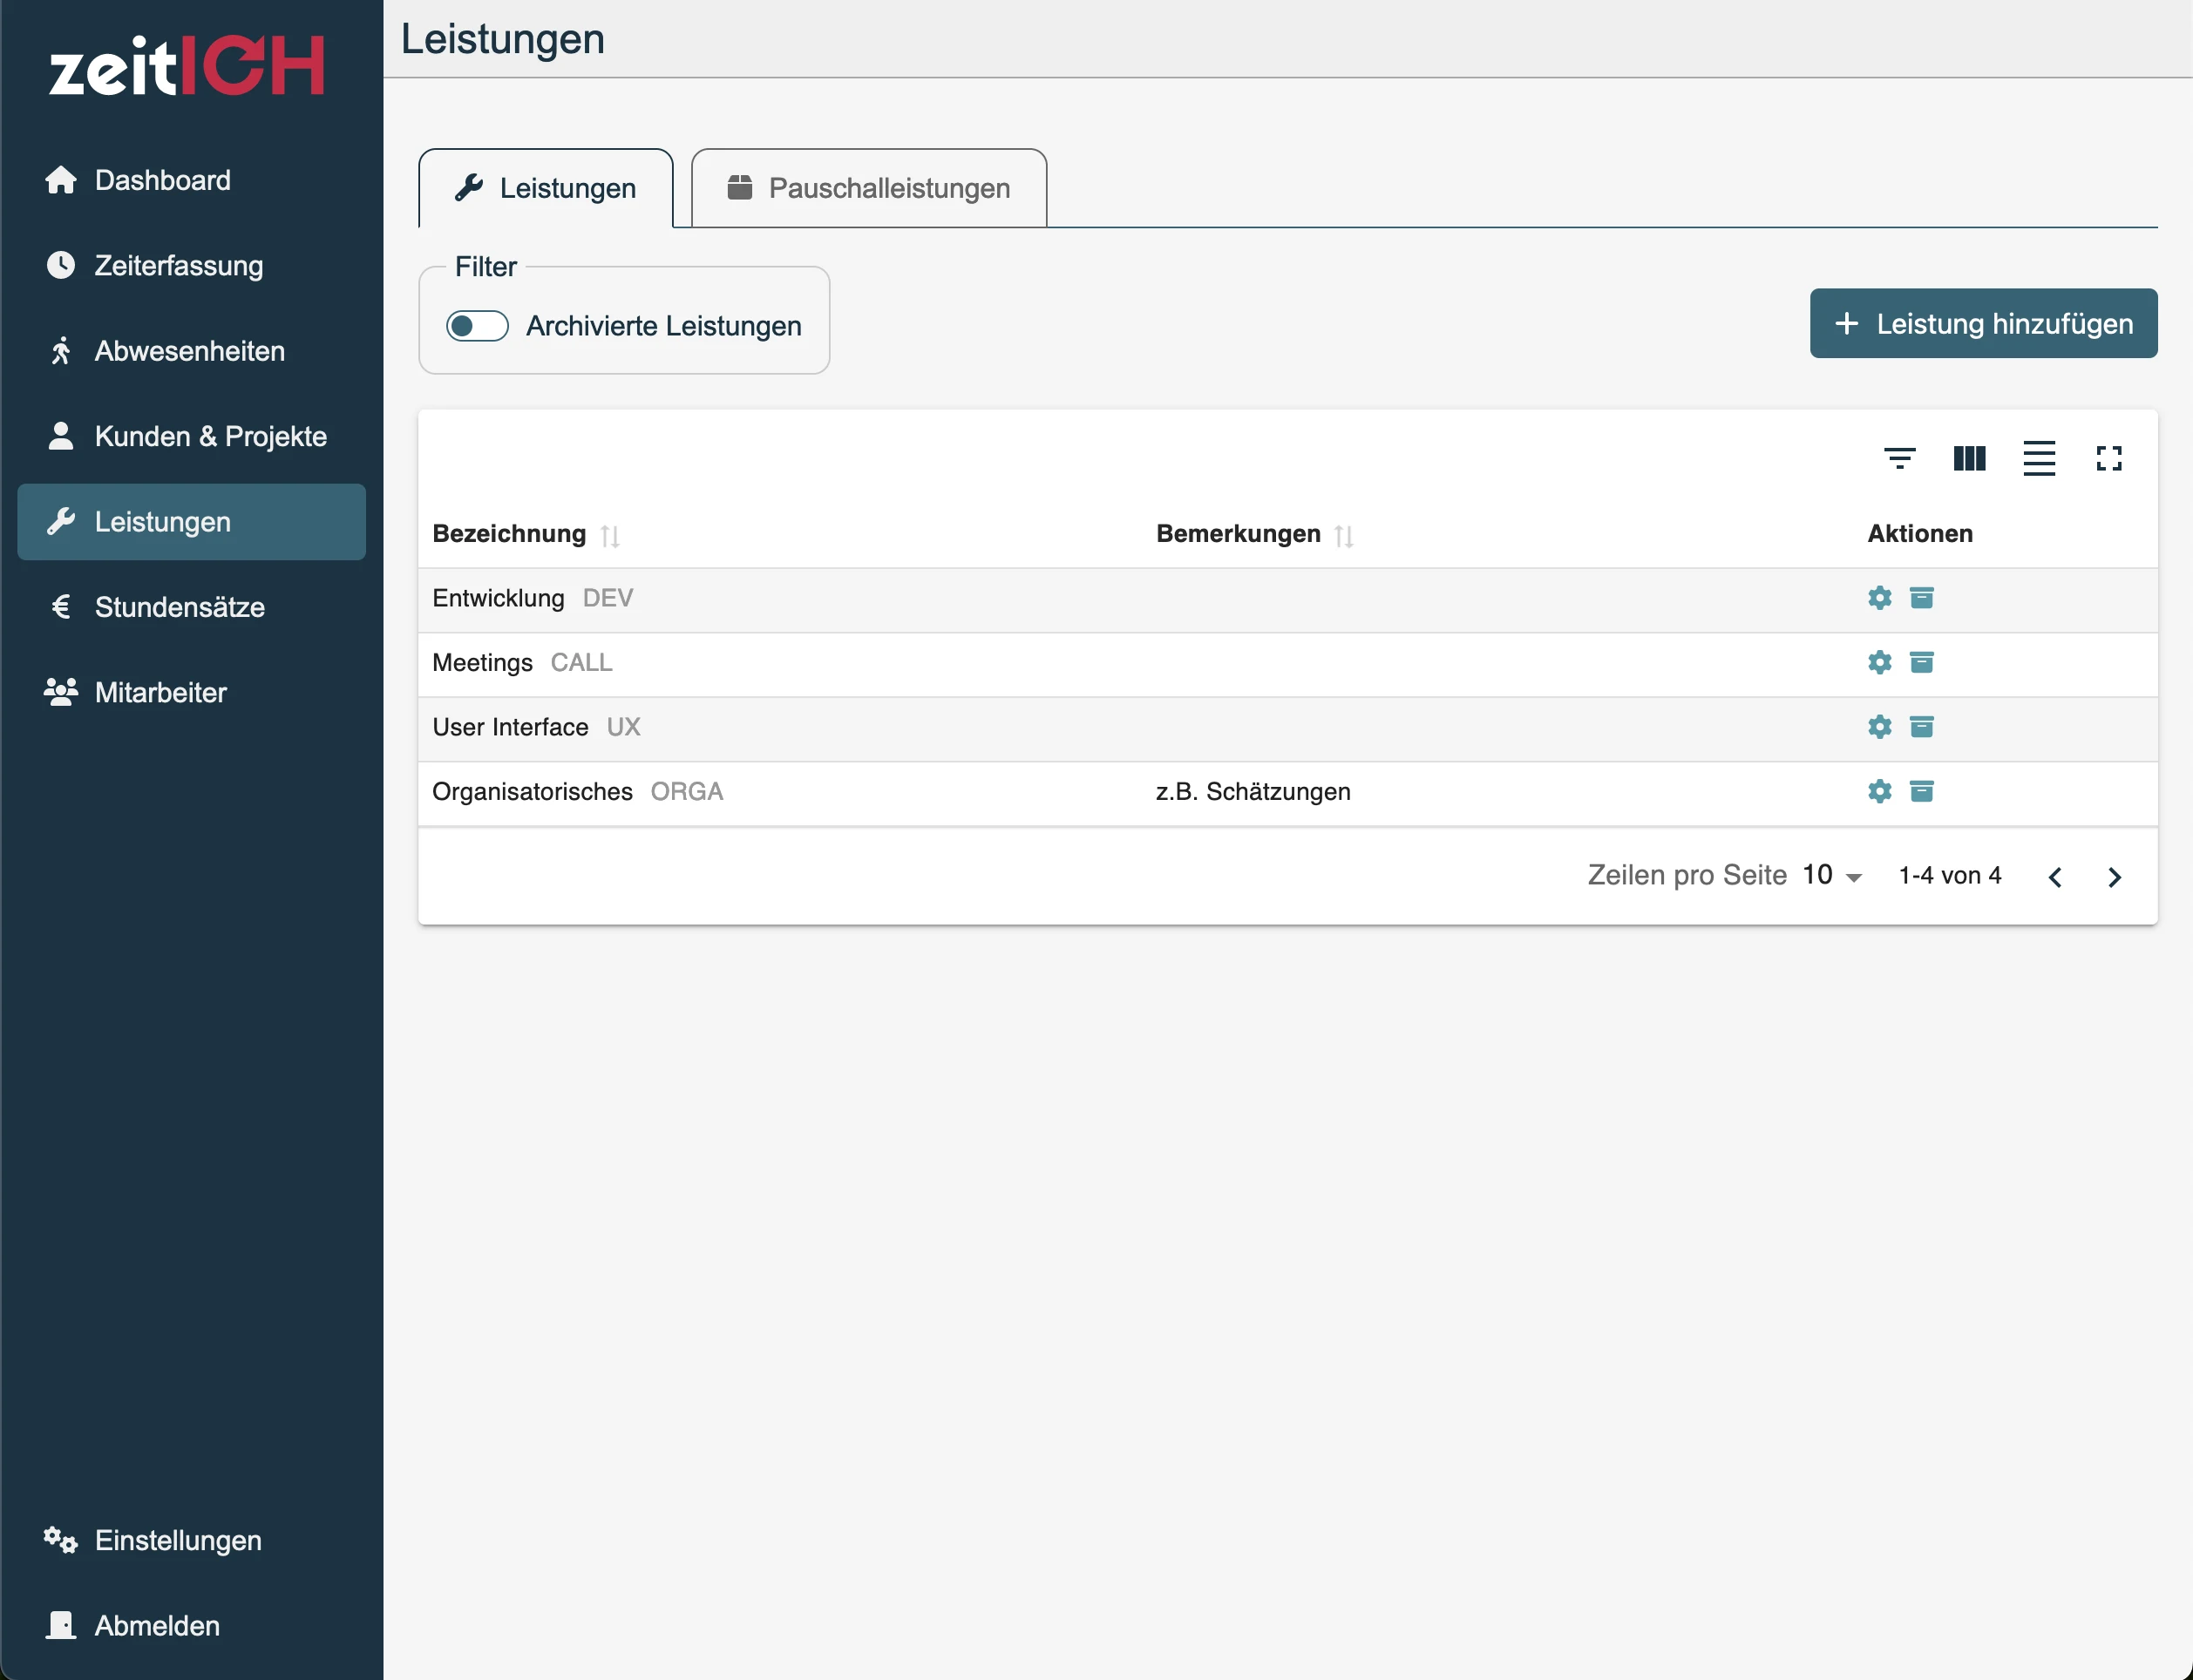Go to next table page
This screenshot has height=1680, width=2193.
point(2114,877)
